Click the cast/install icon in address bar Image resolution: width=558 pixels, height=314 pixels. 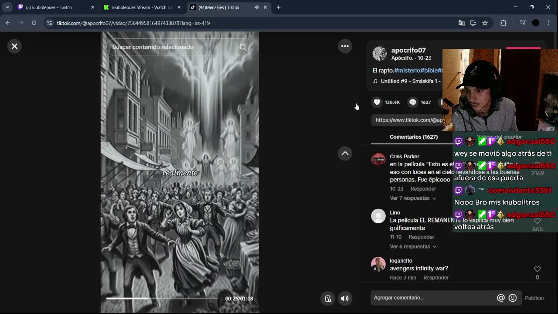[x=473, y=23]
